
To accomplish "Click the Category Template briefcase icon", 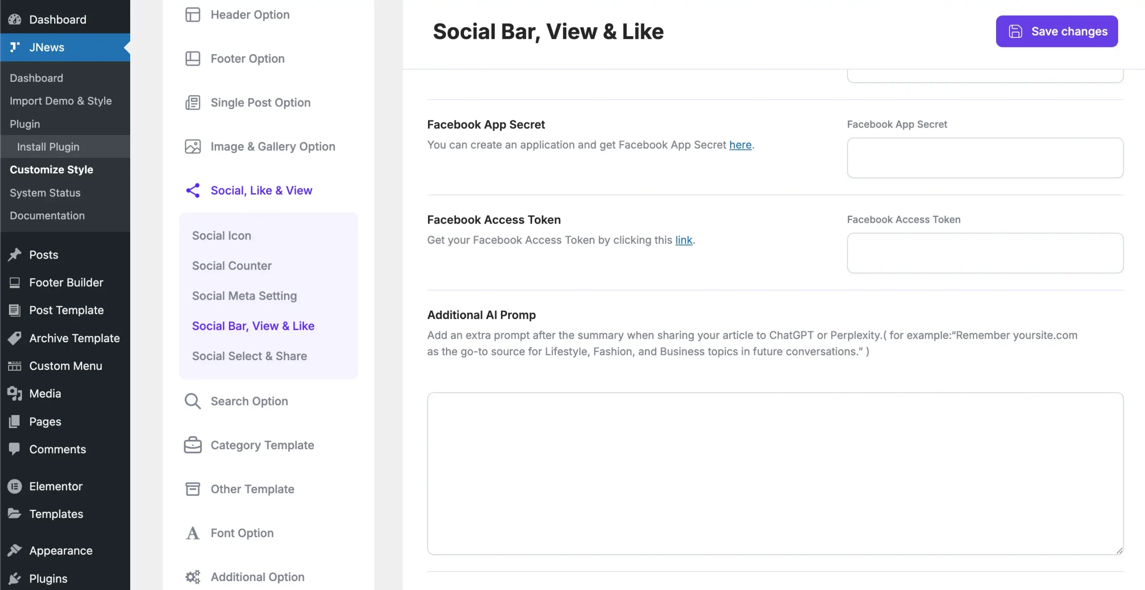I will tap(193, 445).
